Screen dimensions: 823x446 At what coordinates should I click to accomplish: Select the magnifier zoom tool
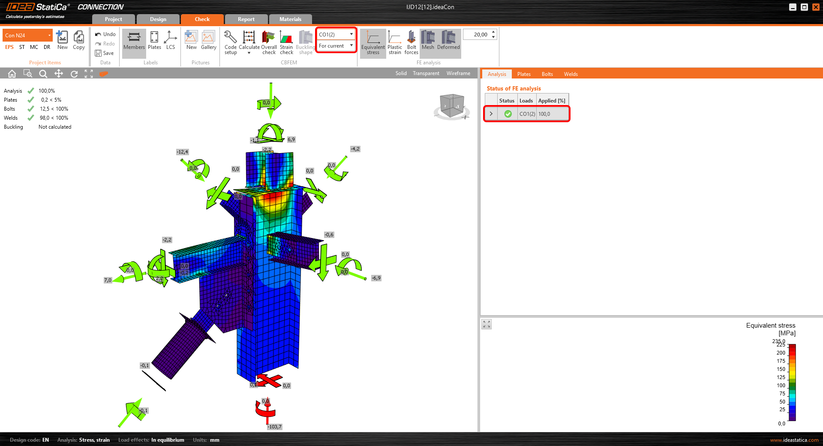click(x=43, y=74)
